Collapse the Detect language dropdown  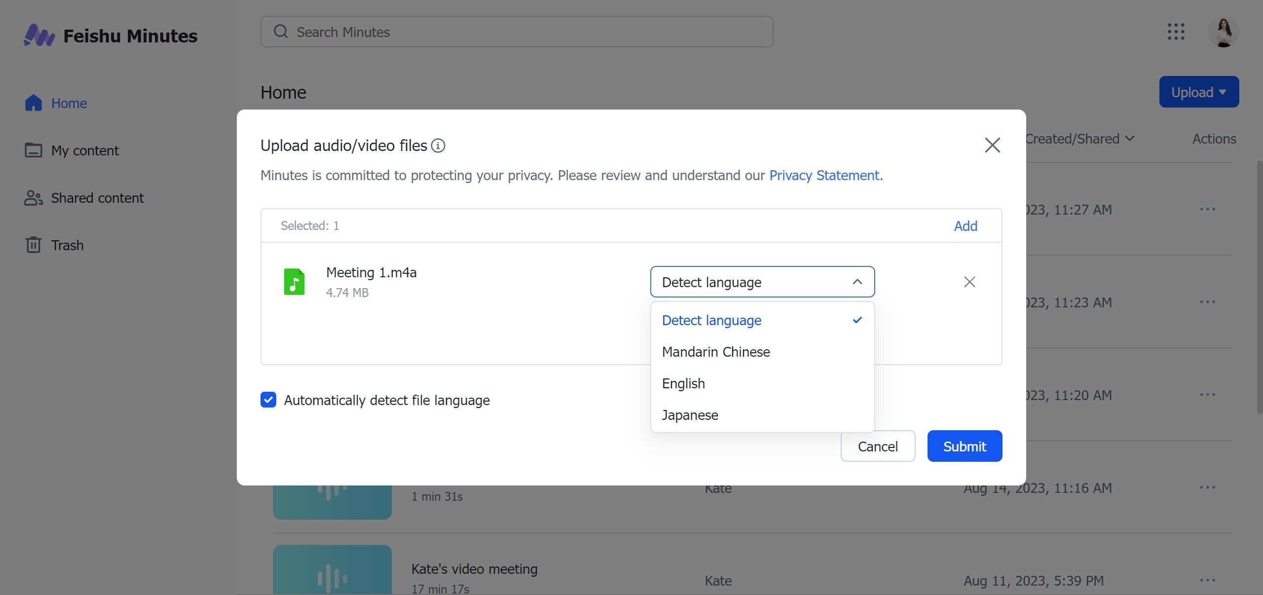pos(857,282)
